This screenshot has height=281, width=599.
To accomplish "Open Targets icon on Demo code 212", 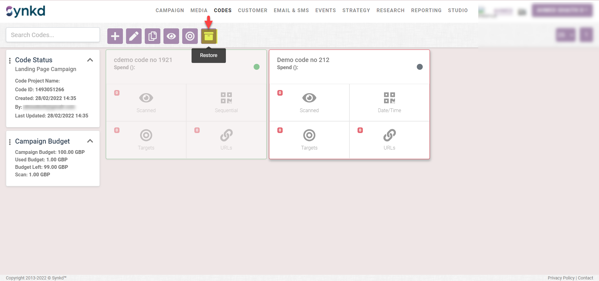I will [x=309, y=135].
